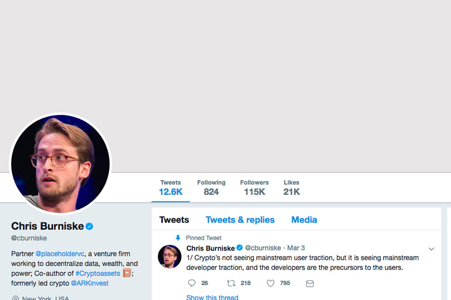The image size is (451, 300).
Task: Click the verified badge beside profile name
Action: (x=90, y=226)
